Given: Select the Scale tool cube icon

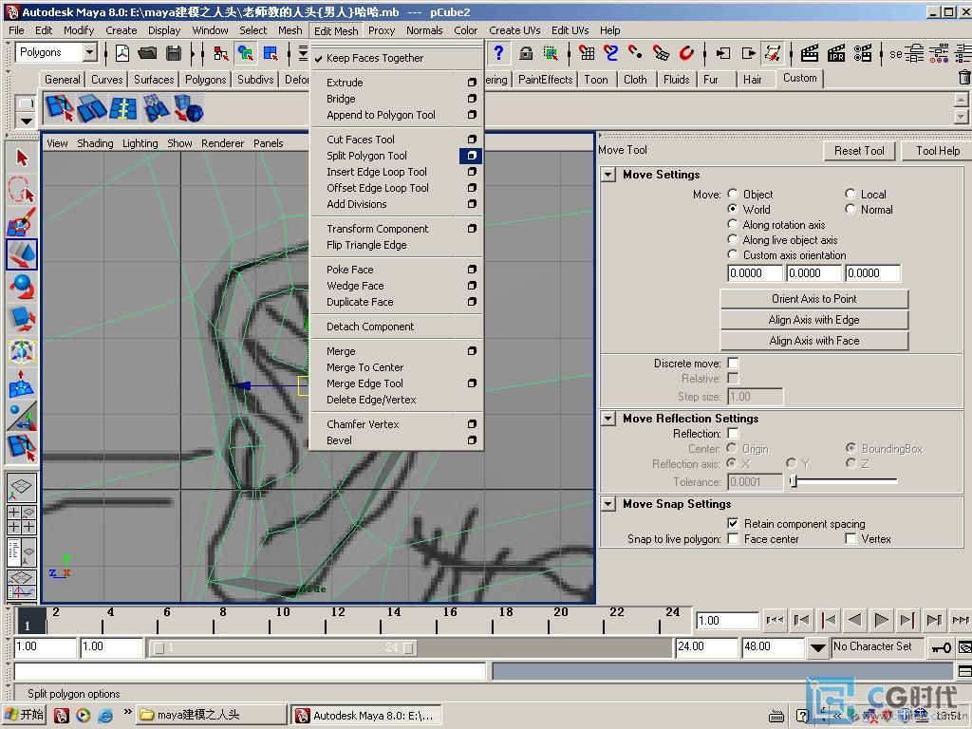Looking at the screenshot, I should [22, 319].
